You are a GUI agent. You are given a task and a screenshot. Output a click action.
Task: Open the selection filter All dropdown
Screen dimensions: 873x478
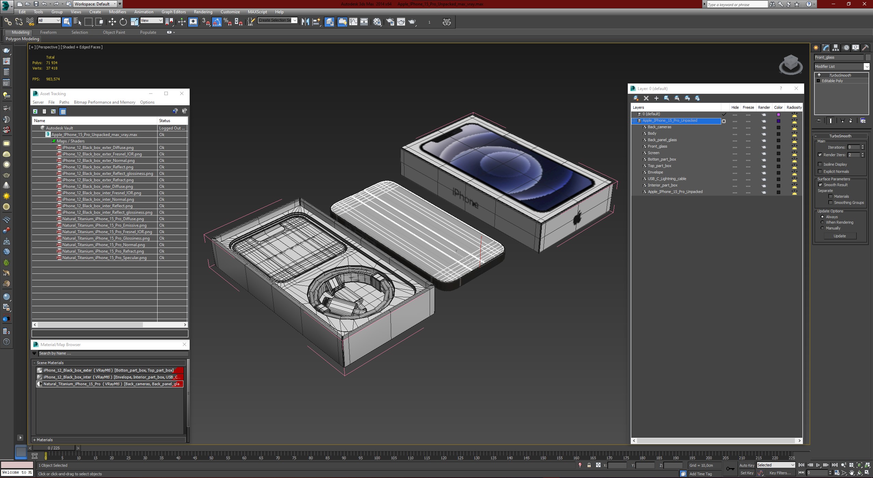49,20
